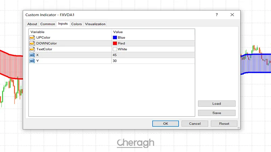Screen dimensions: 271x152
Task: Select the red DOWNColor swatch
Action: click(115, 43)
